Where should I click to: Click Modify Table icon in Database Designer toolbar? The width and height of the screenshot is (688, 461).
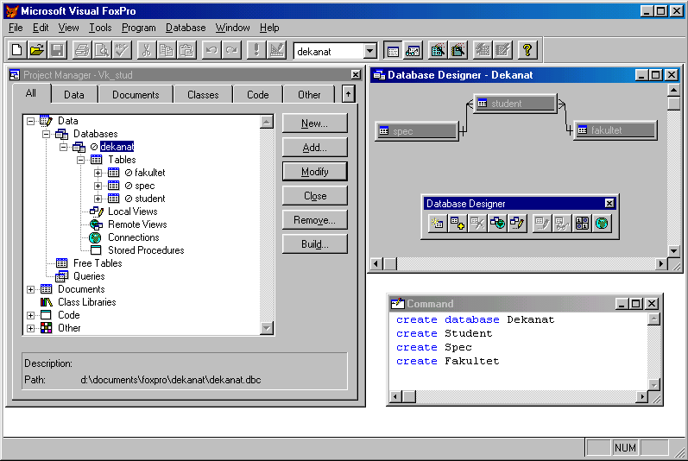[x=542, y=224]
